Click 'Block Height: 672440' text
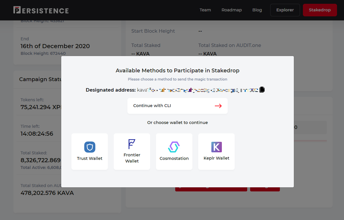The image size is (344, 220). (43, 53)
